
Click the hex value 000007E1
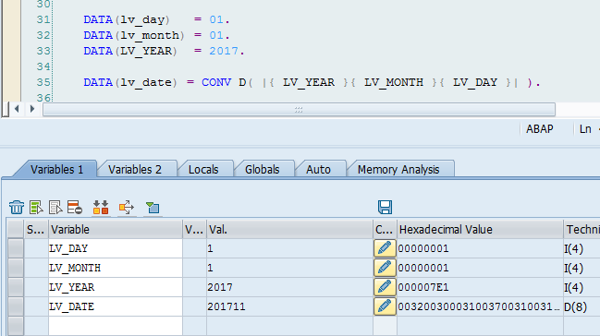pos(422,287)
